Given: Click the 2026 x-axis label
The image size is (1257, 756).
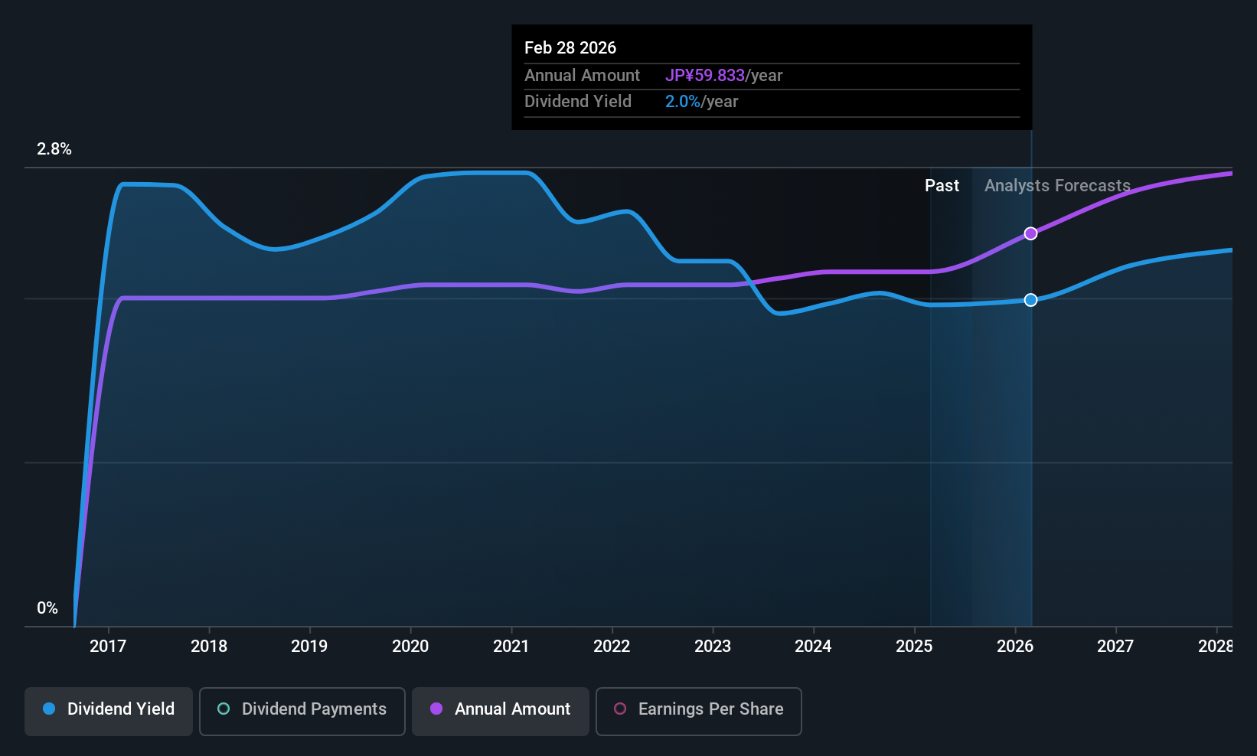Looking at the screenshot, I should [1015, 647].
